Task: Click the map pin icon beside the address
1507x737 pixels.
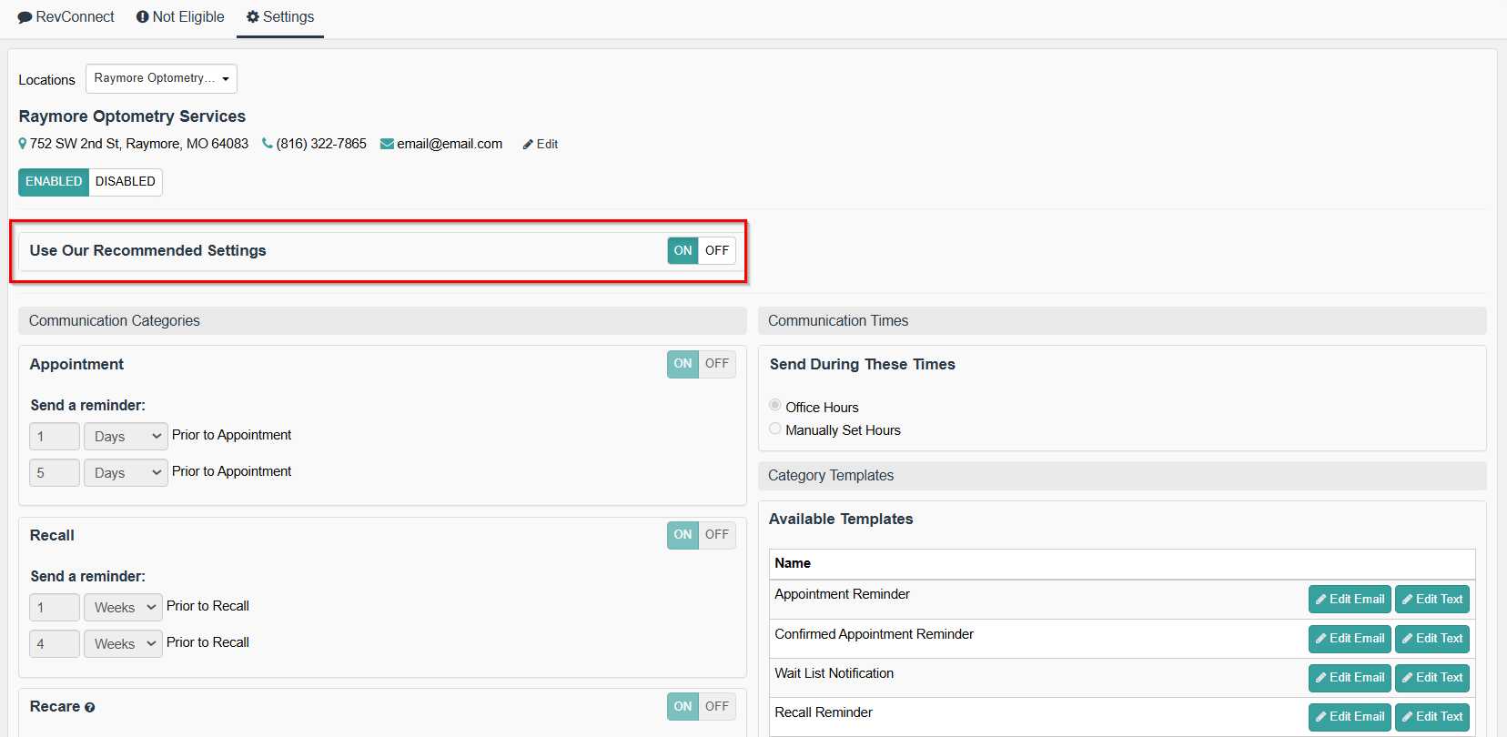Action: coord(23,144)
